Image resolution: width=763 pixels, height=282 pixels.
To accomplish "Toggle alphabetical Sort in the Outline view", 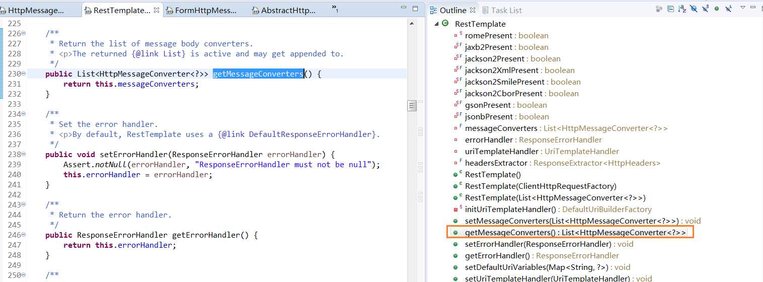I will point(682,9).
